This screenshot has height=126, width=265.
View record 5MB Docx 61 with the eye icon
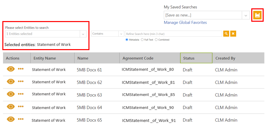[11, 69]
